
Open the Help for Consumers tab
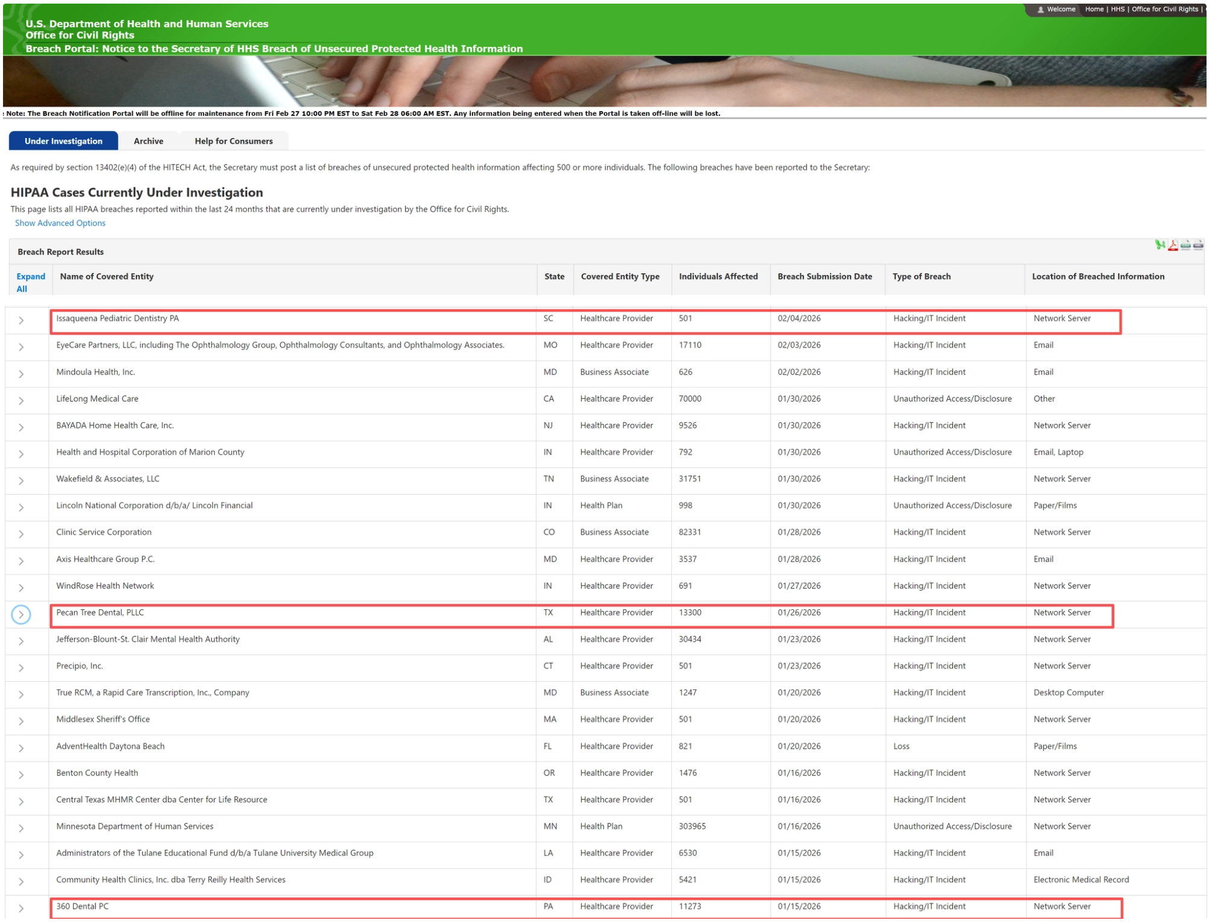233,141
